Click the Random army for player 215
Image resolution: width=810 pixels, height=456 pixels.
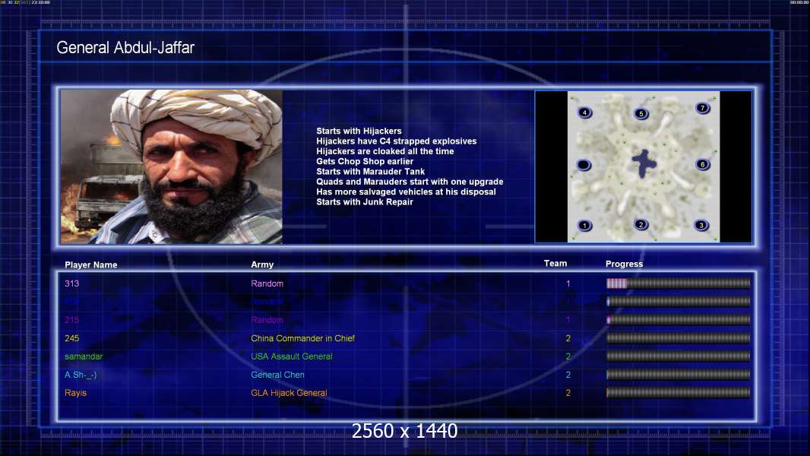(267, 320)
